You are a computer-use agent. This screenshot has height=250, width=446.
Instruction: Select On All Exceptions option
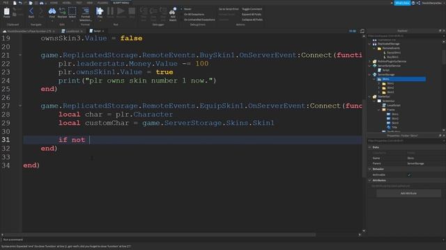click(194, 15)
